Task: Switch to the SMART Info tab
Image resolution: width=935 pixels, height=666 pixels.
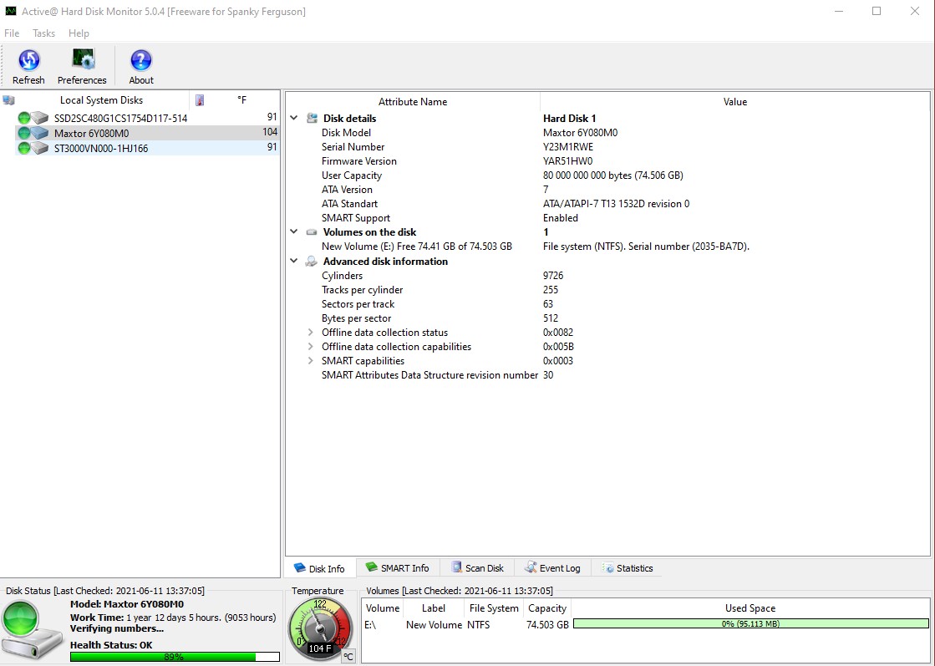Action: 399,567
